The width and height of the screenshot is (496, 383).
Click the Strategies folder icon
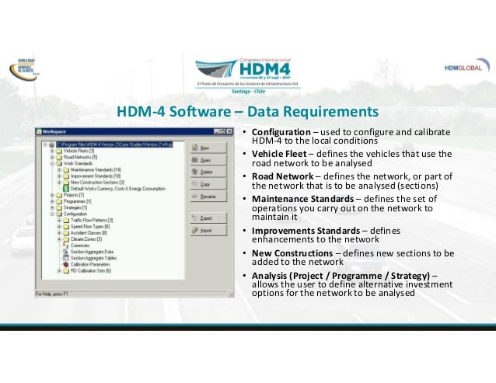click(x=59, y=207)
